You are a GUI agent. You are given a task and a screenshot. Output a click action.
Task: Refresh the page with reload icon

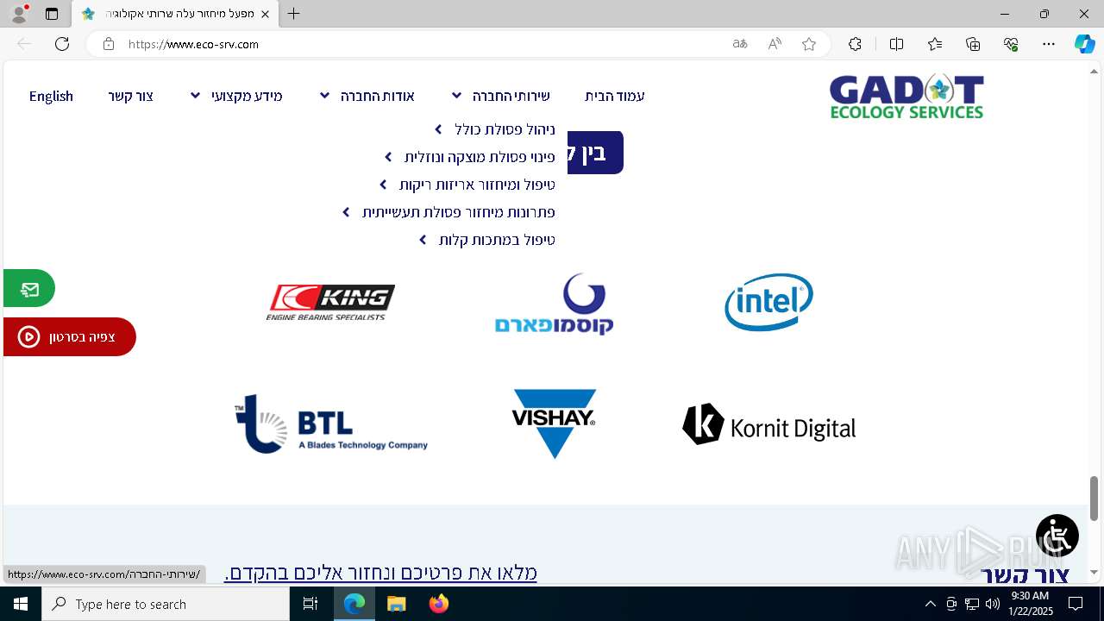(62, 44)
